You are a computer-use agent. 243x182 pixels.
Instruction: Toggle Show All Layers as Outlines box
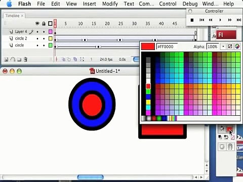(50, 23)
